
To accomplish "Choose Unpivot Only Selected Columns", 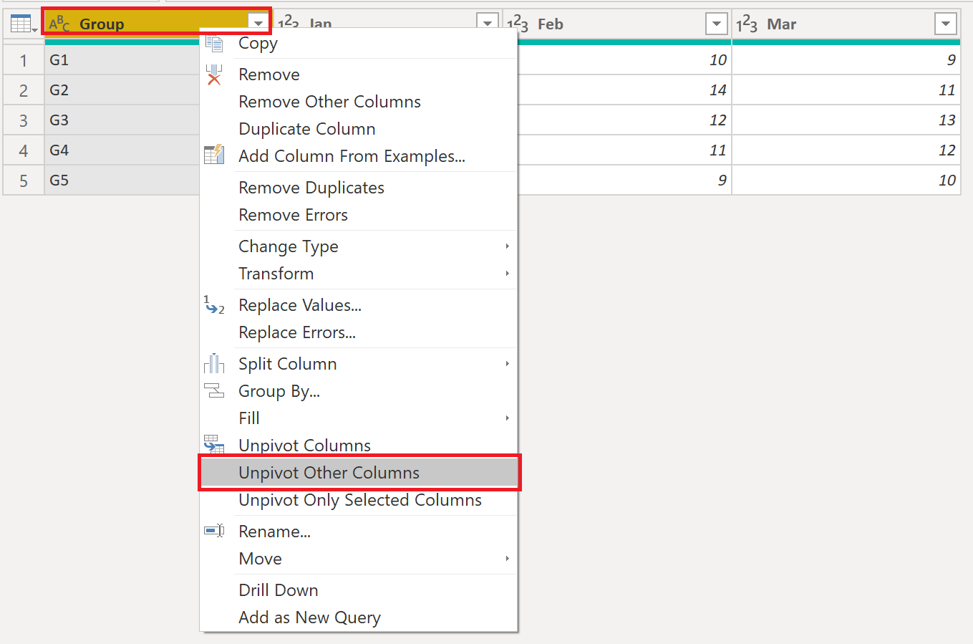I will click(359, 500).
